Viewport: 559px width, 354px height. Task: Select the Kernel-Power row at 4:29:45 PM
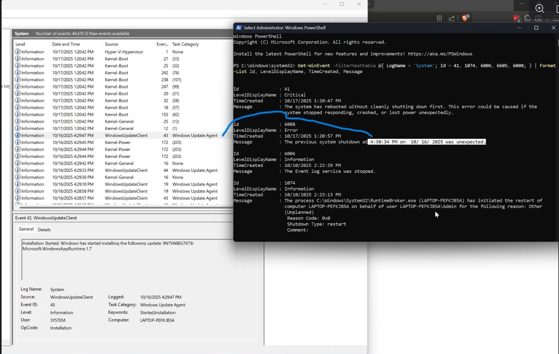coord(123,142)
